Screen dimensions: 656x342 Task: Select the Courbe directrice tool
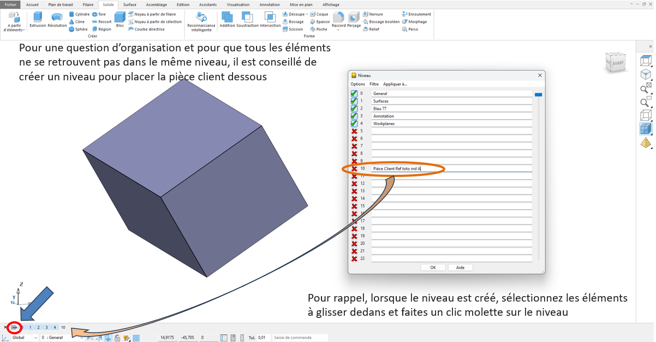point(146,30)
